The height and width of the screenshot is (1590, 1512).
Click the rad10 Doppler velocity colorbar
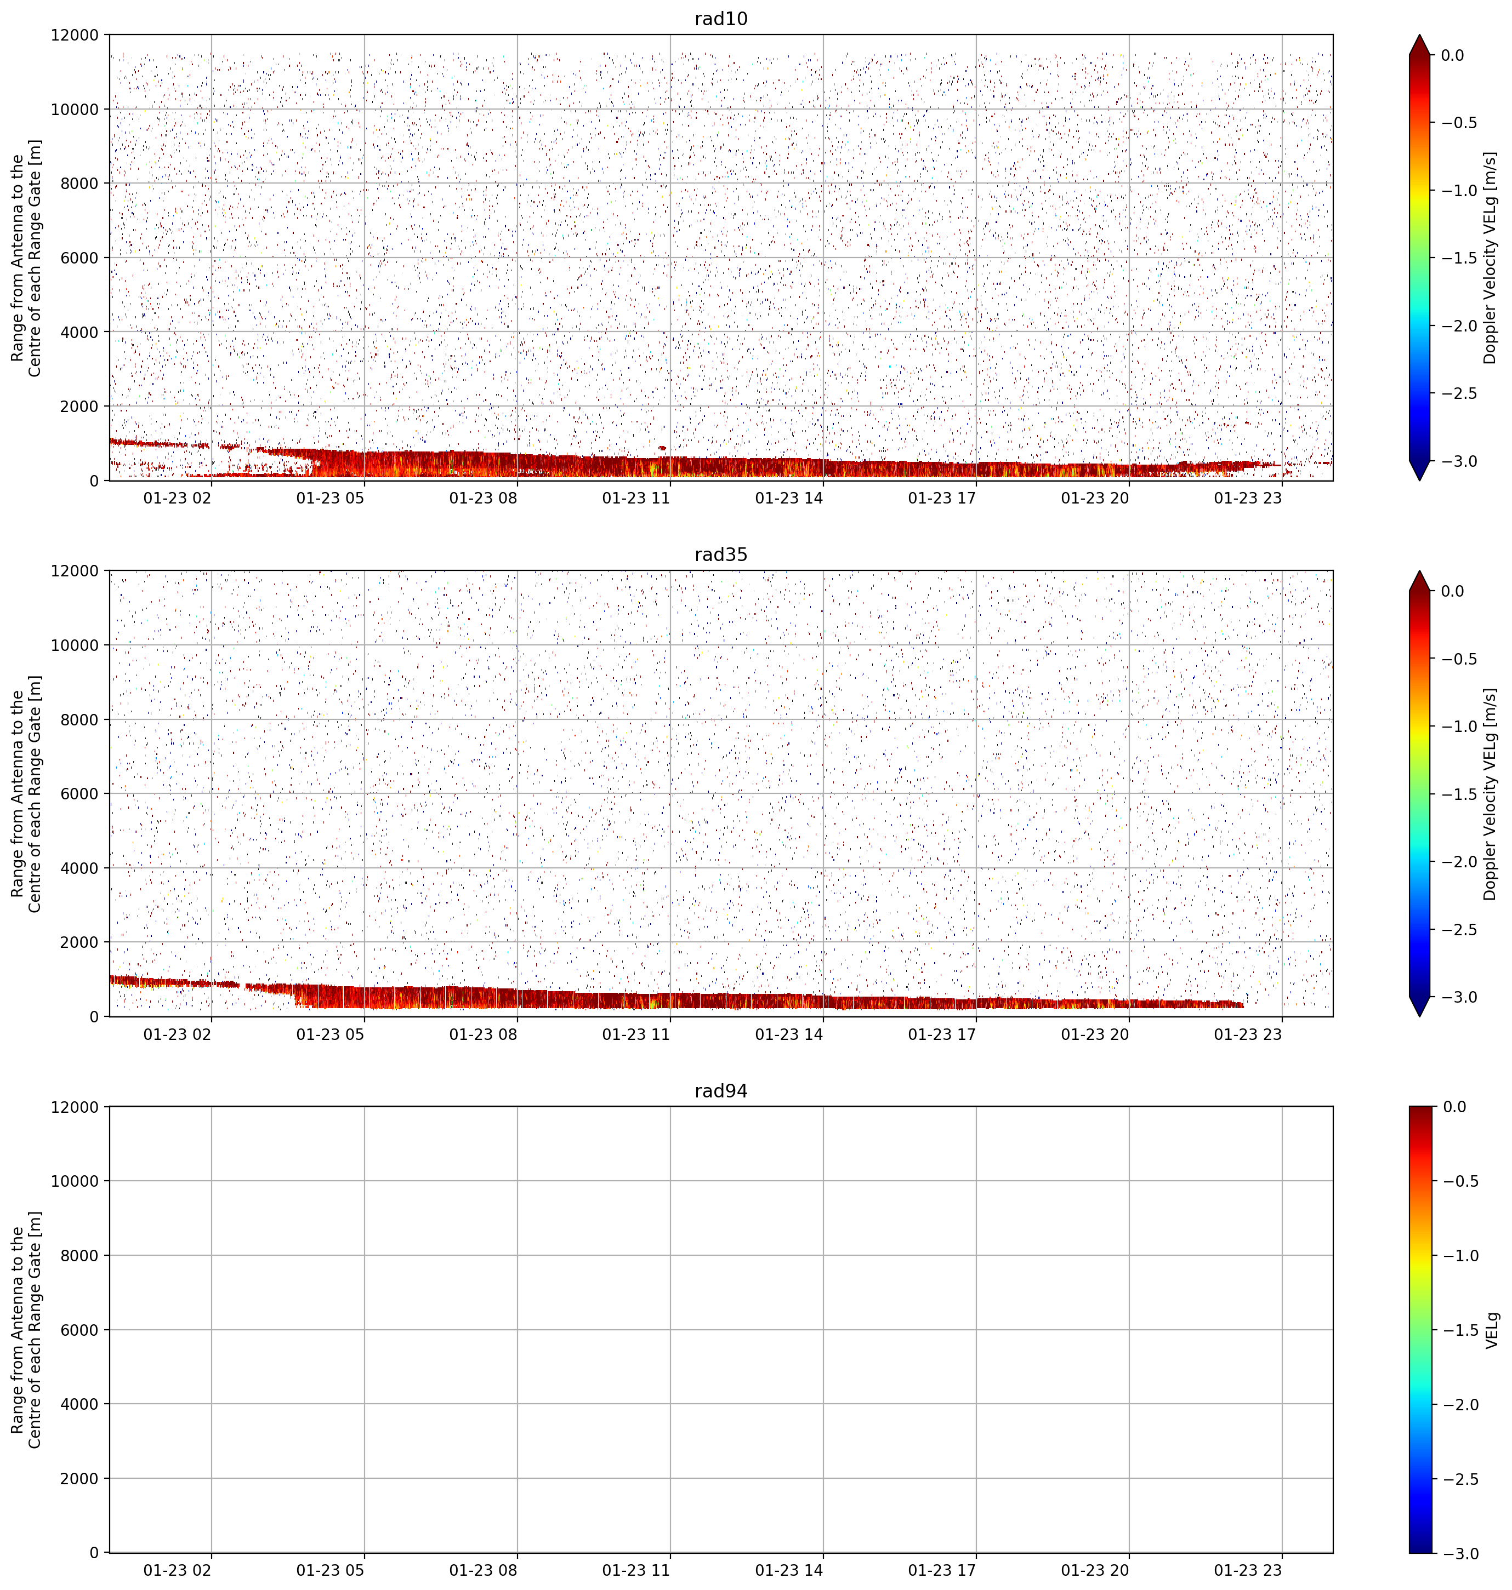(x=1419, y=258)
